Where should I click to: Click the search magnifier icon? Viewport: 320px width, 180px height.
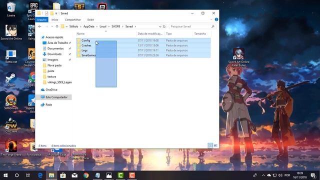pos(212,26)
